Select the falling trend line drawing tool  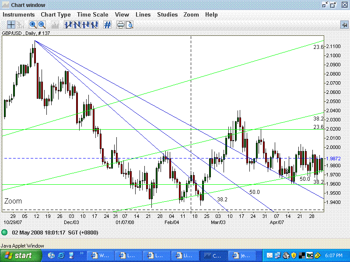click(x=77, y=25)
